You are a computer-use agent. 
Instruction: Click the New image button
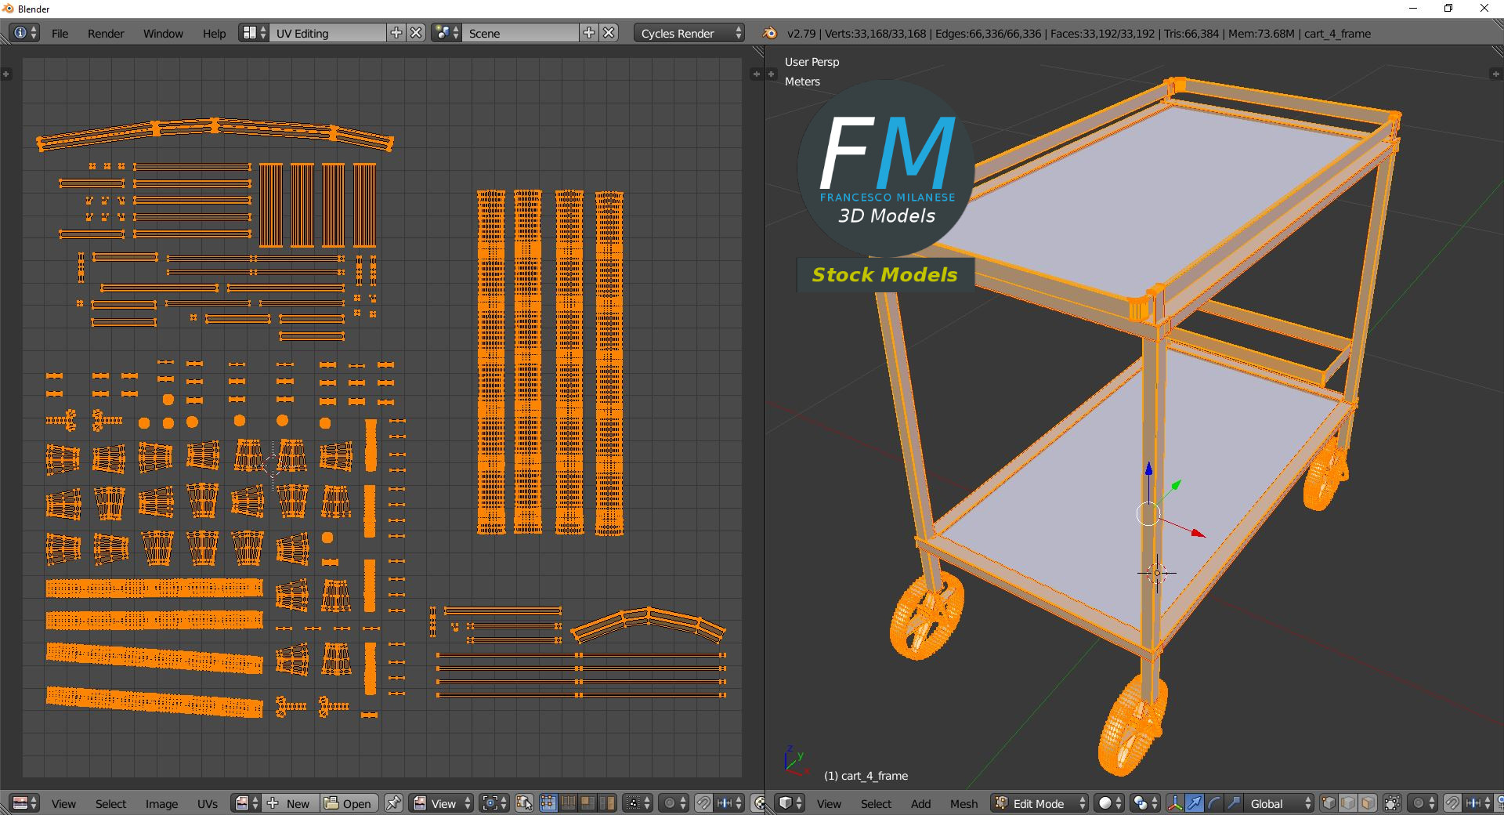[x=290, y=803]
